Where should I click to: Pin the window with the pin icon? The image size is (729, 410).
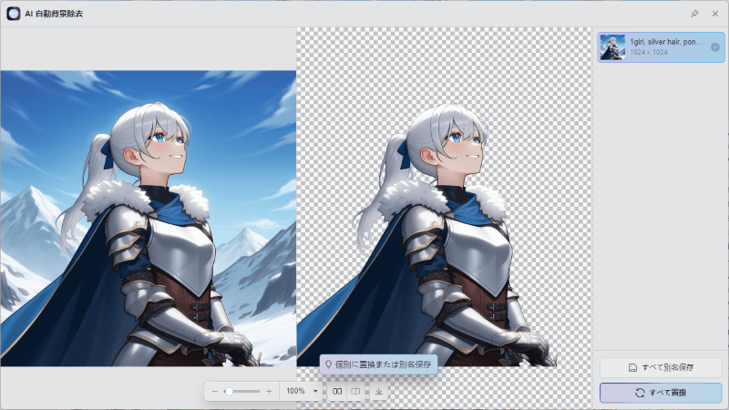[x=694, y=14]
